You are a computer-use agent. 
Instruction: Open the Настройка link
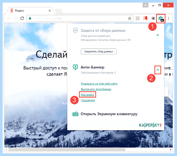pos(87,95)
